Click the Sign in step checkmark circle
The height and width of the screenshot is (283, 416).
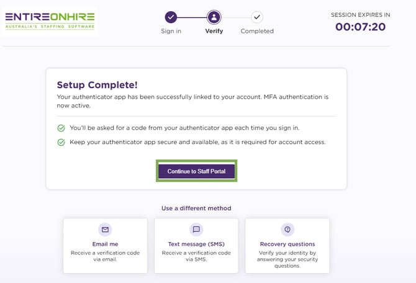(x=171, y=17)
